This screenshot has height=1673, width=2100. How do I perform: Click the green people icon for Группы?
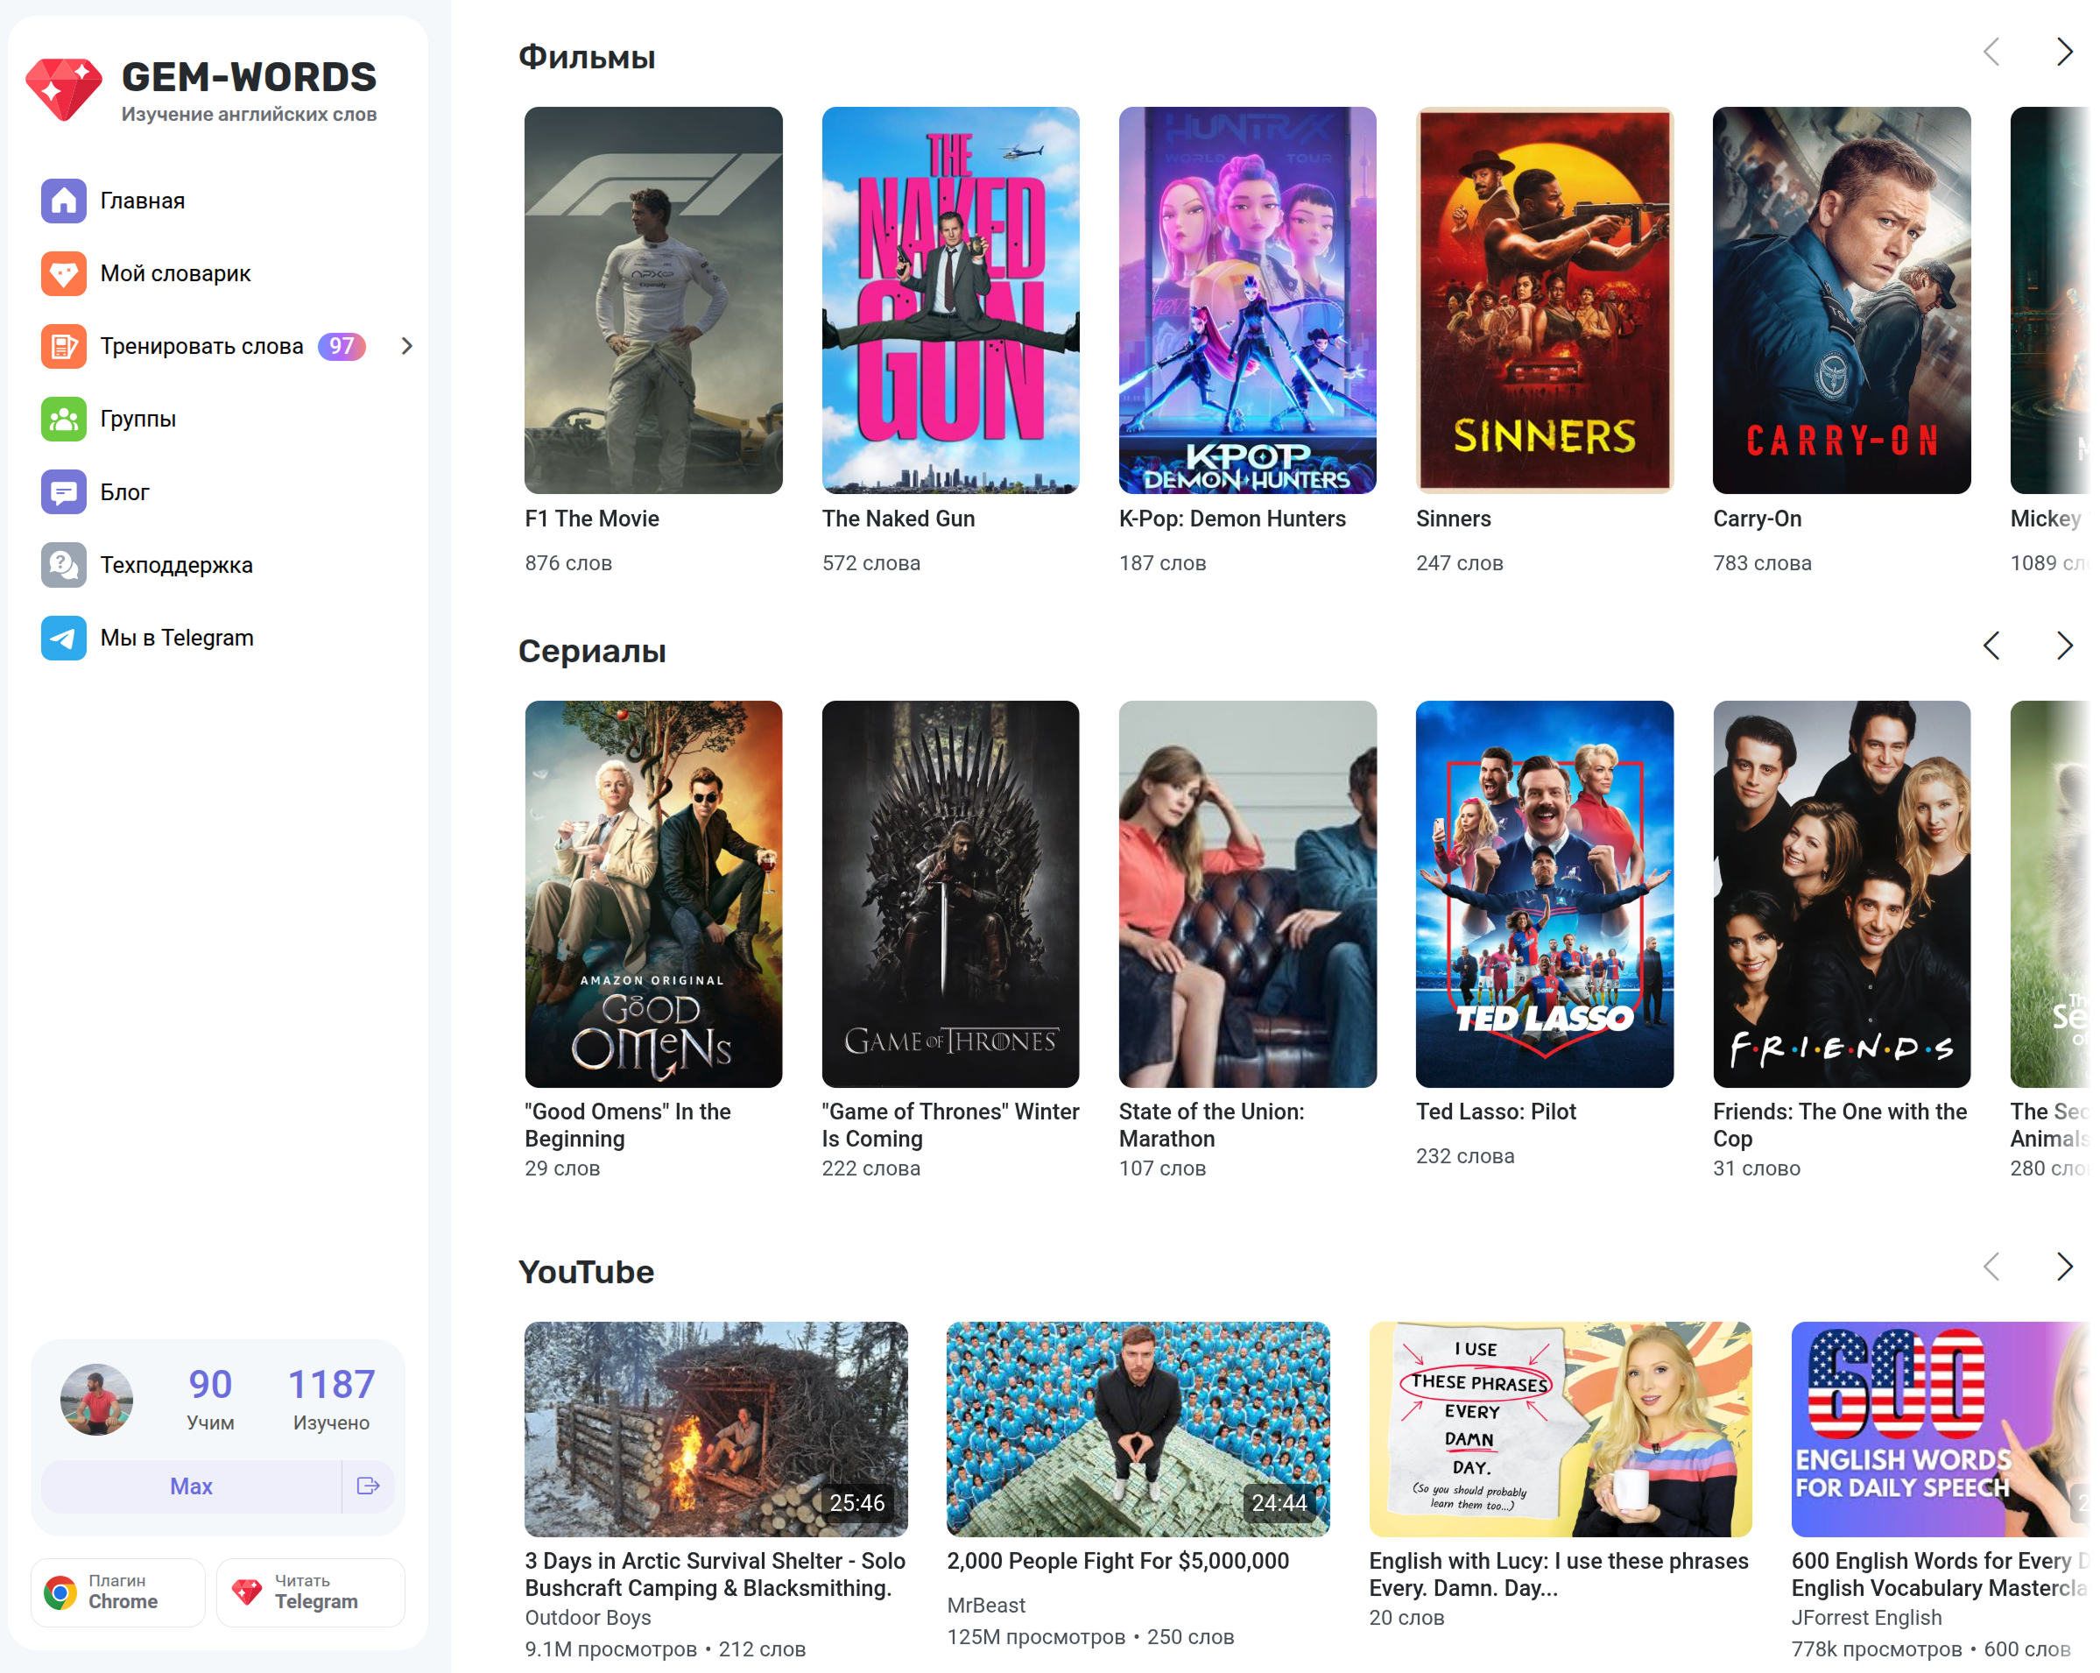pos(63,419)
